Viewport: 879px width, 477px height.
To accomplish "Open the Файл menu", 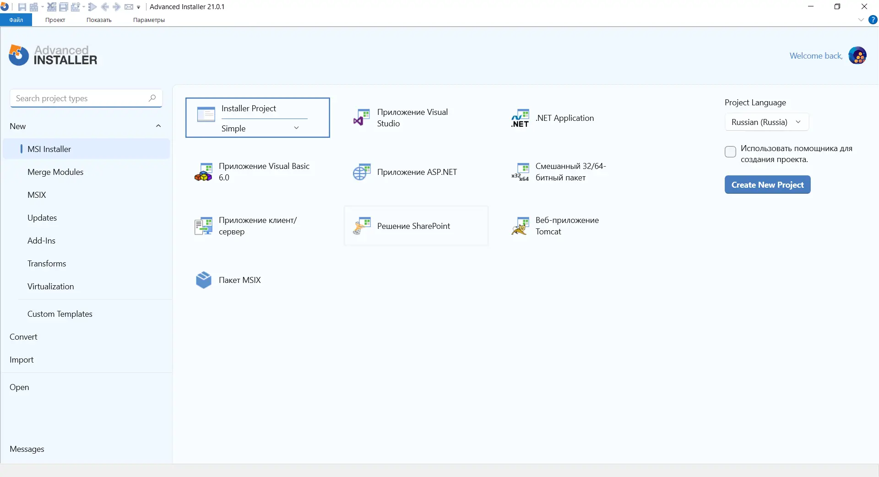I will 16,20.
